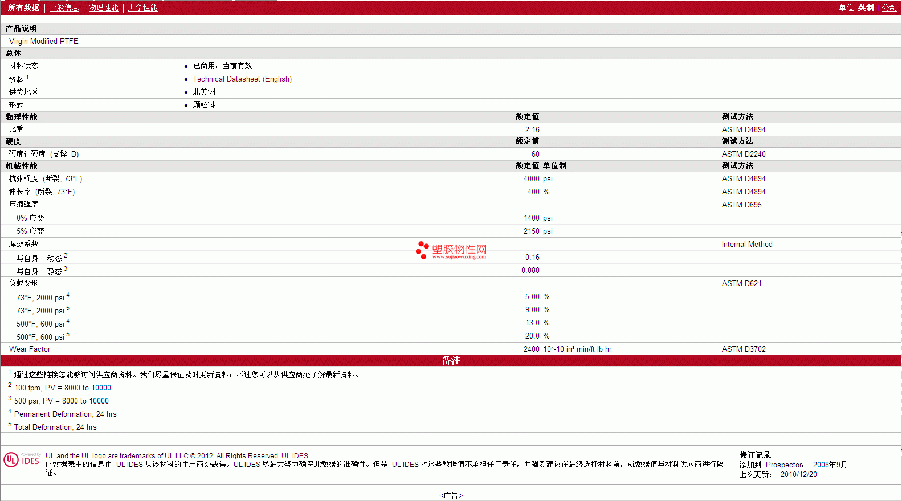Open the 所有数据 tab
Image resolution: width=902 pixels, height=501 pixels.
pyautogui.click(x=23, y=7)
